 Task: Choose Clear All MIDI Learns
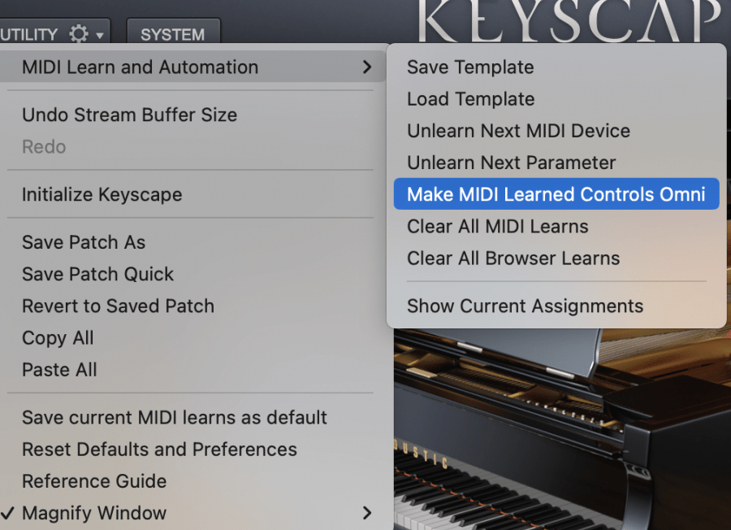(x=497, y=226)
